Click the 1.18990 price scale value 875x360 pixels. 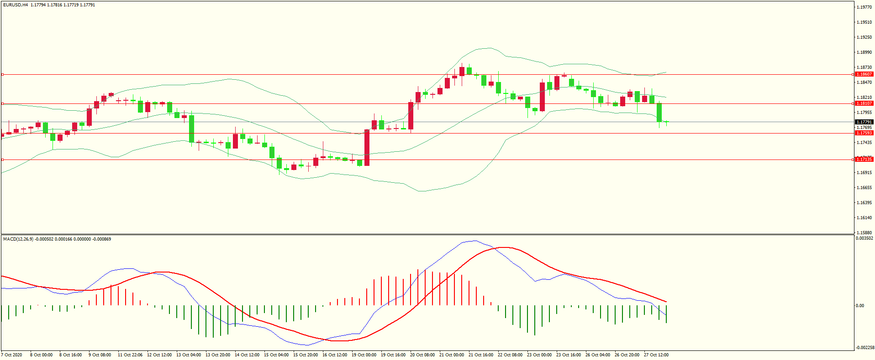click(x=864, y=52)
